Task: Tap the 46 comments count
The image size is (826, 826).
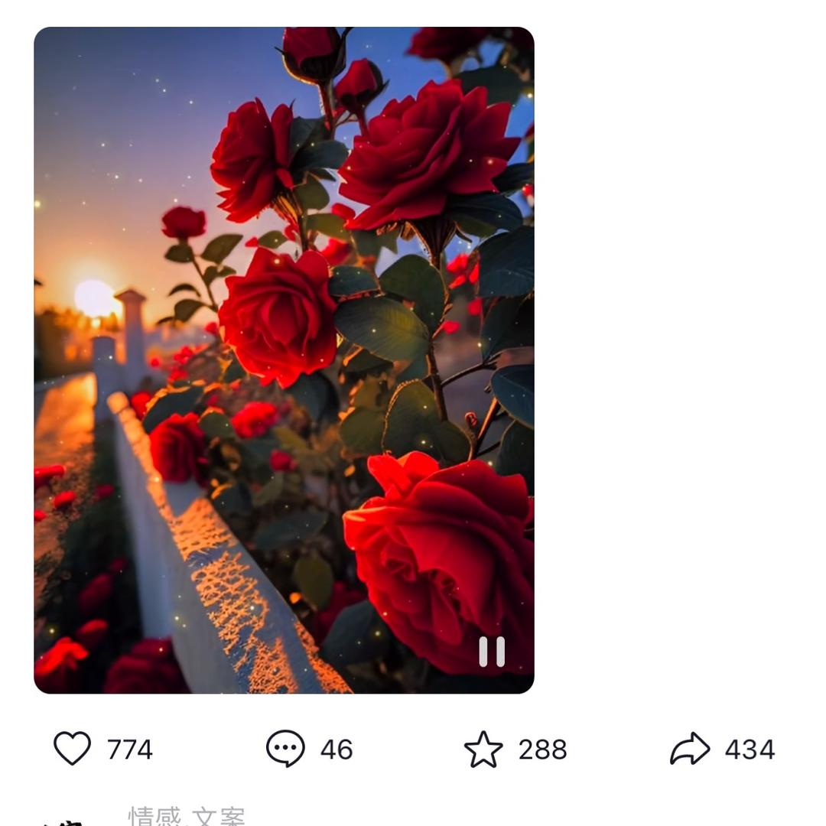Action: pyautogui.click(x=337, y=750)
